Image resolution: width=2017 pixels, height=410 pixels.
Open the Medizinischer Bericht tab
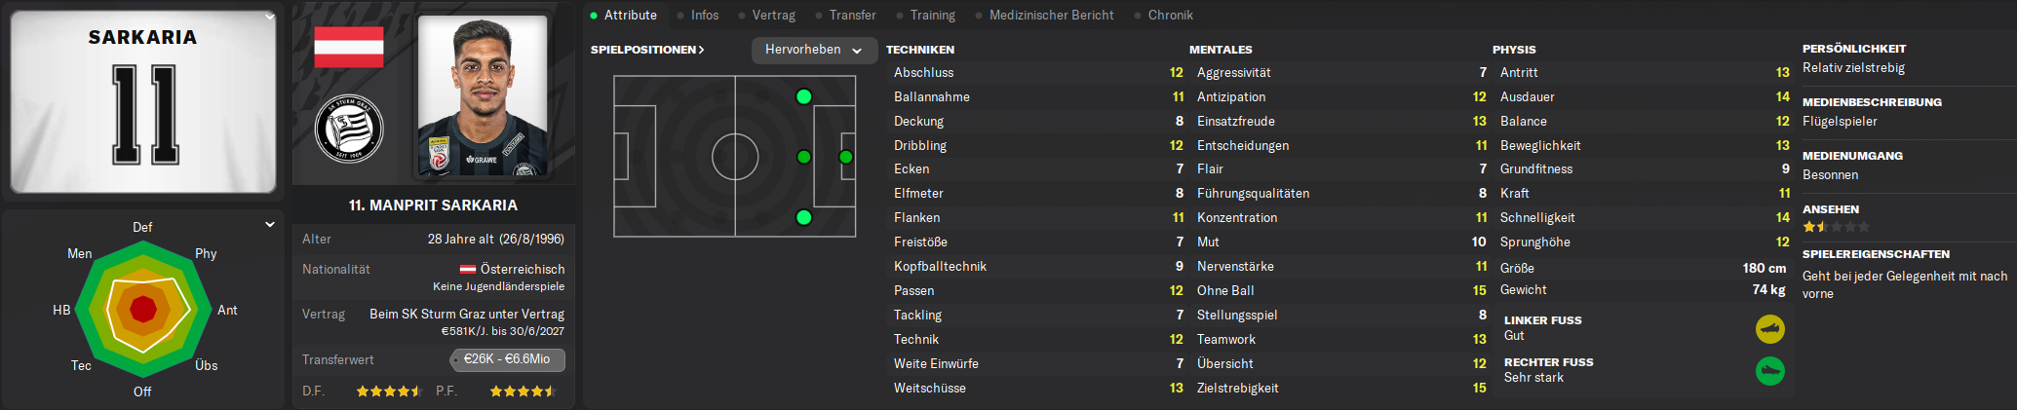[1051, 15]
